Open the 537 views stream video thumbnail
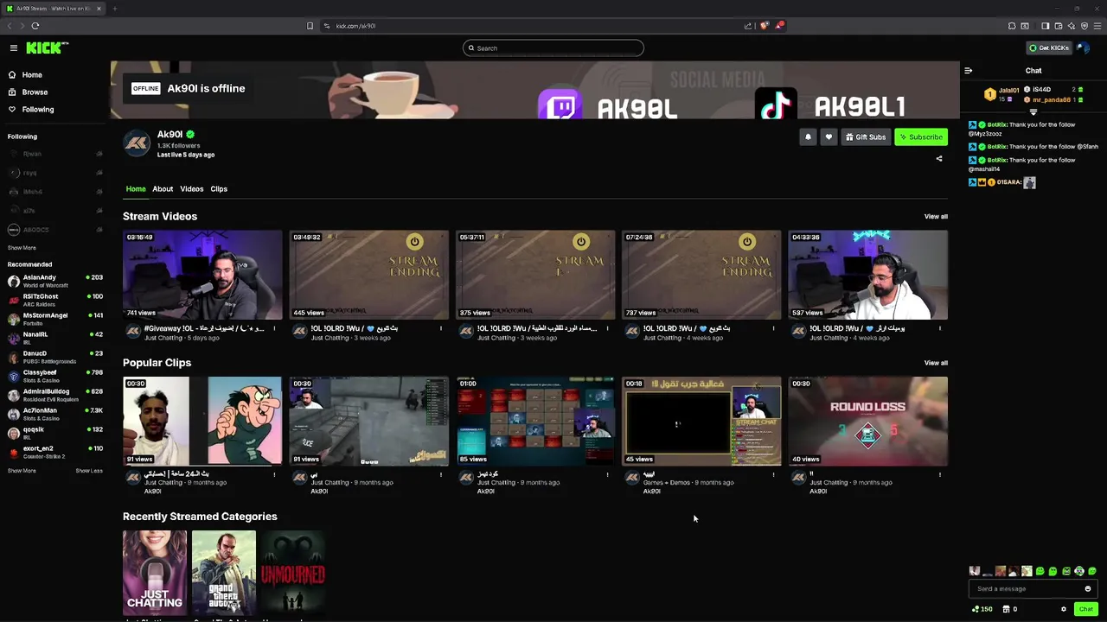 click(868, 275)
